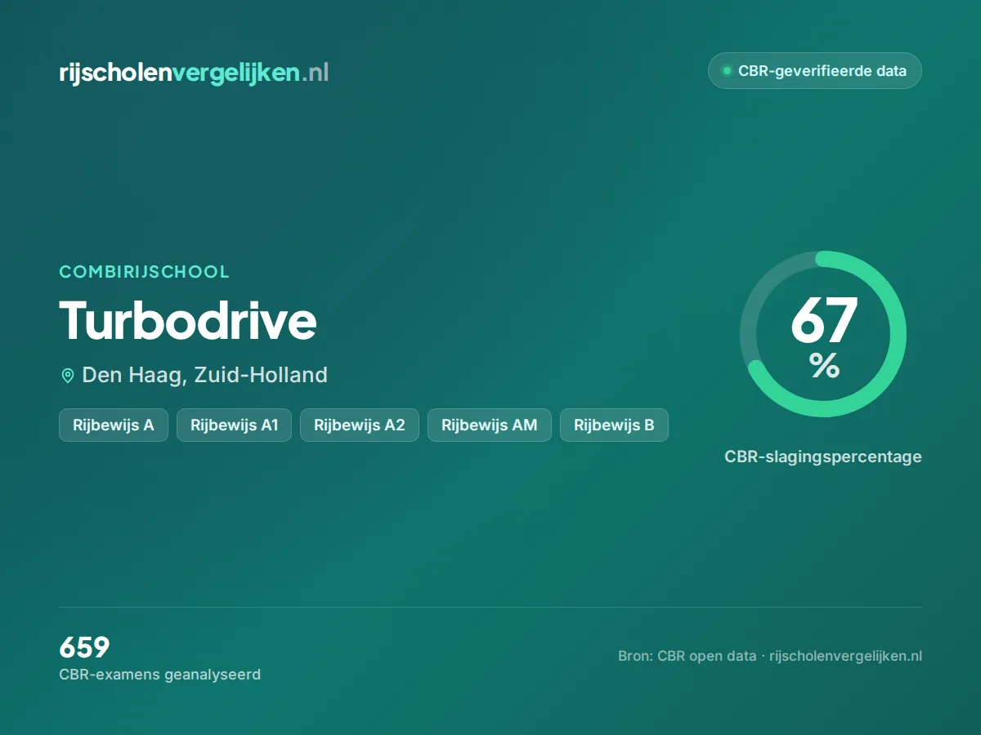Click the 659 exams number
The height and width of the screenshot is (735, 981).
[84, 648]
